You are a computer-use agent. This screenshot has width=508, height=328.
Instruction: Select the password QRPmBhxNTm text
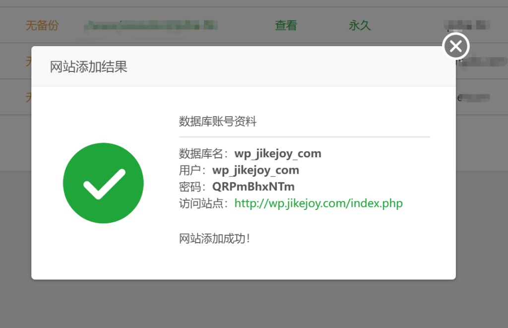click(254, 187)
